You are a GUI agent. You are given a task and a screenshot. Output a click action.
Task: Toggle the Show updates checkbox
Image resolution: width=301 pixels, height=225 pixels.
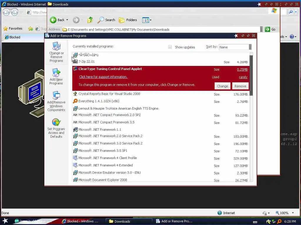170,47
